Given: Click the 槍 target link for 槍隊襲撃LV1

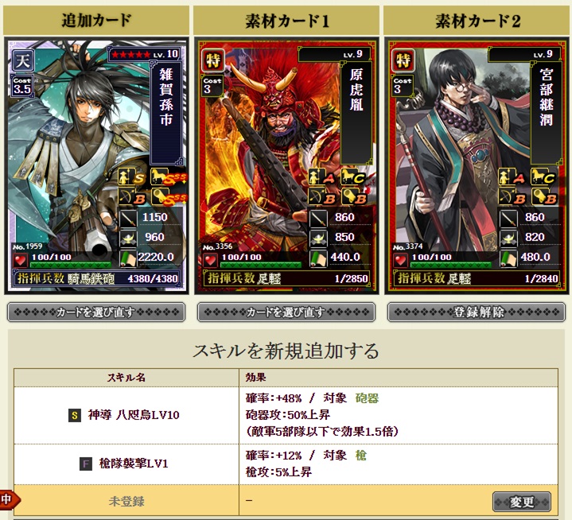Looking at the screenshot, I should click(361, 456).
